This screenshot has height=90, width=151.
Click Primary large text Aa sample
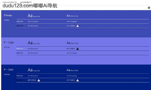[30, 15]
